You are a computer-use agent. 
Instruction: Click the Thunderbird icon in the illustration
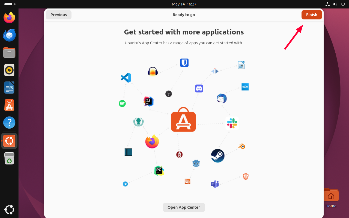(222, 98)
